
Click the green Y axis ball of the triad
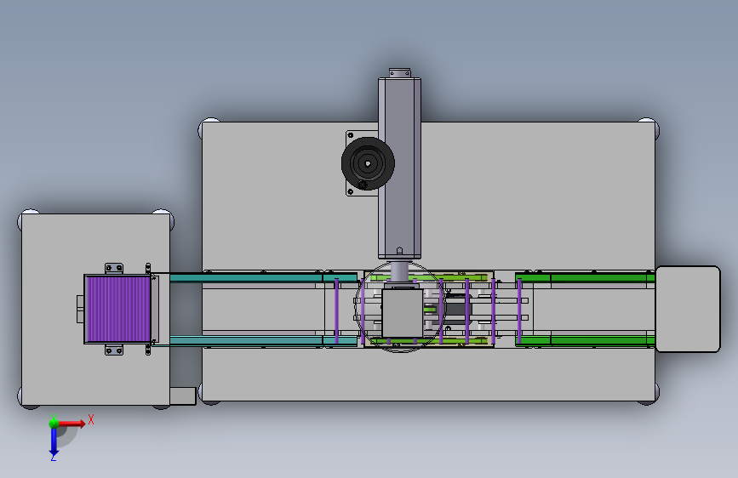pyautogui.click(x=54, y=423)
